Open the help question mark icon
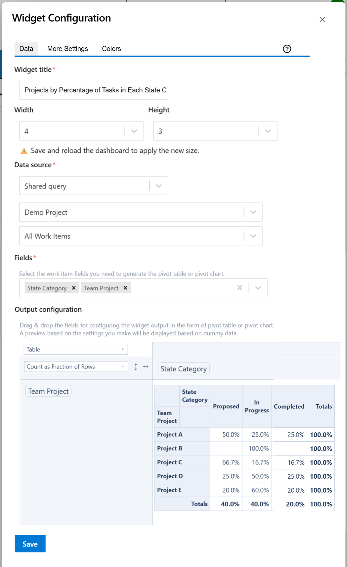 tap(287, 49)
